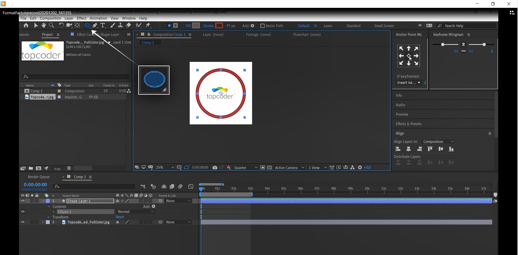Viewport: 518px width, 255px height.
Task: Select the Zoom magnifier tool
Action: 51,25
